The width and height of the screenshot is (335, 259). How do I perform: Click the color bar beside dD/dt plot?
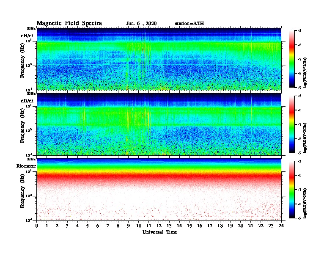(292, 124)
